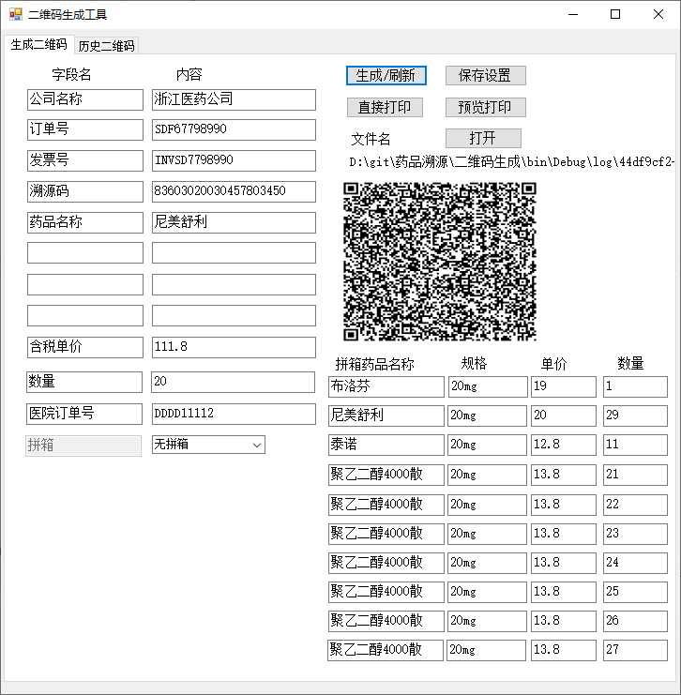Click the quantity field showing 21

635,475
